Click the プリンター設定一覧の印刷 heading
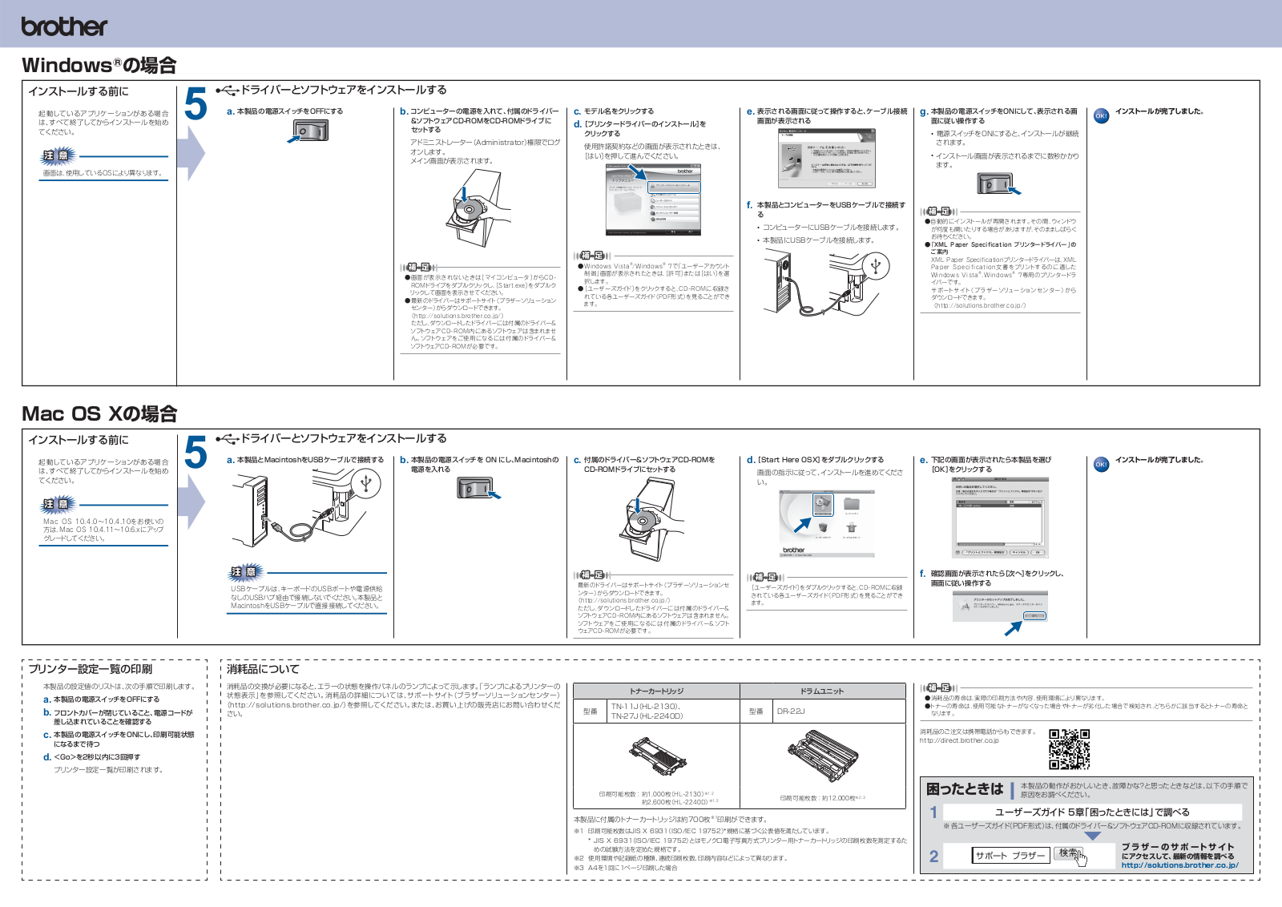 point(90,669)
